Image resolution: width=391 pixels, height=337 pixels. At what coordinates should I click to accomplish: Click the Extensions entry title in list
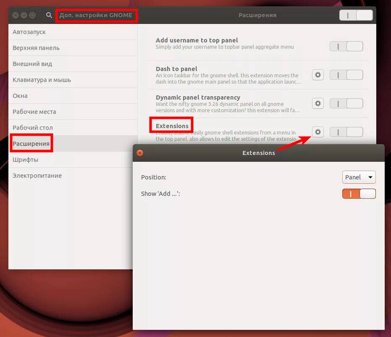coord(172,126)
